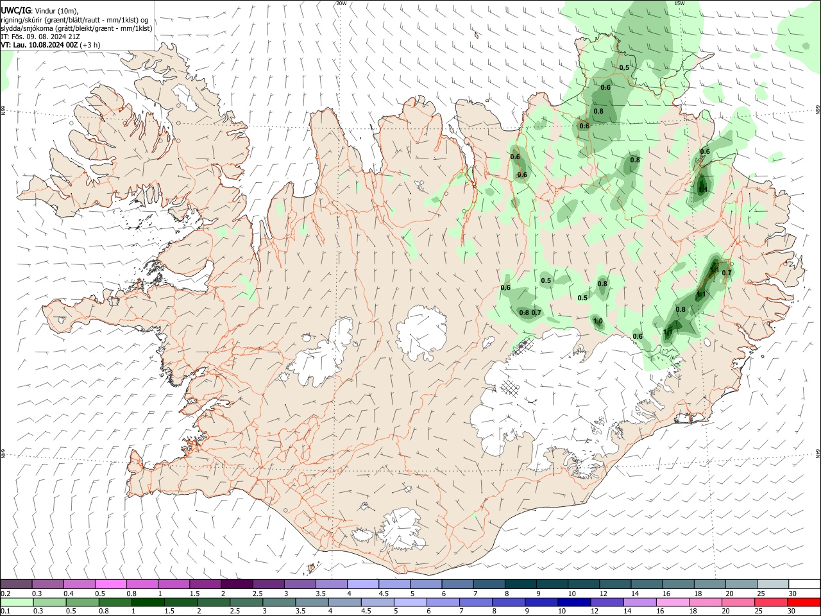Click the crimson swatch labeled 25 in lower legend
821x616 pixels.
(771, 603)
